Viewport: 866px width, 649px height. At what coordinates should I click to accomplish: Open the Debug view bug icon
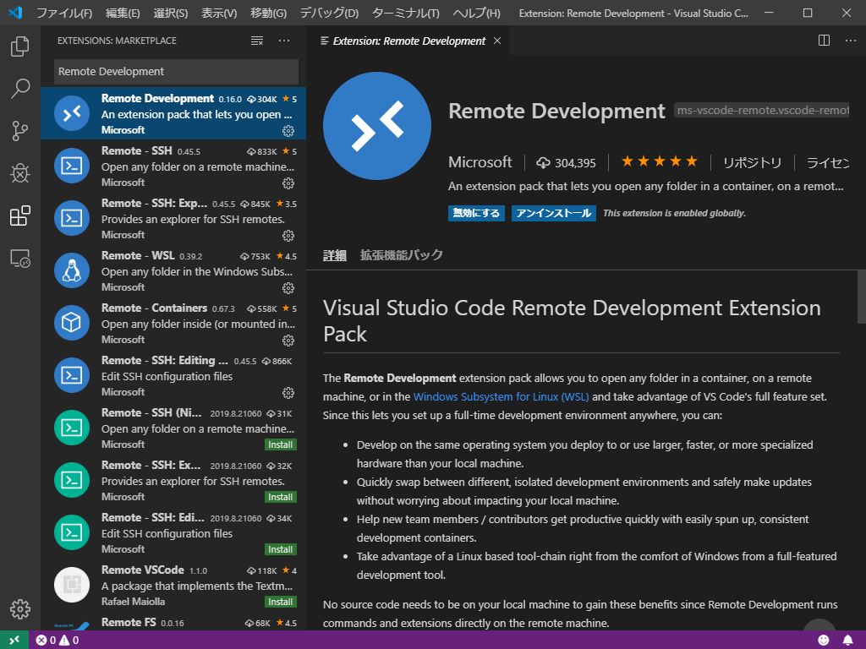(x=20, y=173)
